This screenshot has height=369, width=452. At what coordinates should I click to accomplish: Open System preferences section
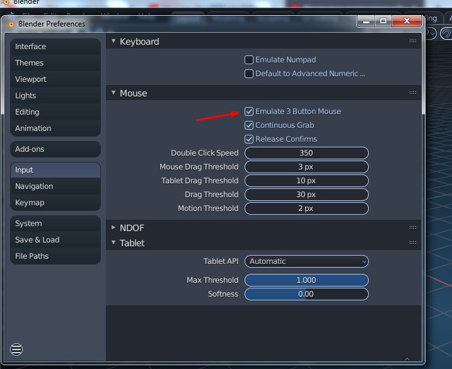tap(55, 224)
